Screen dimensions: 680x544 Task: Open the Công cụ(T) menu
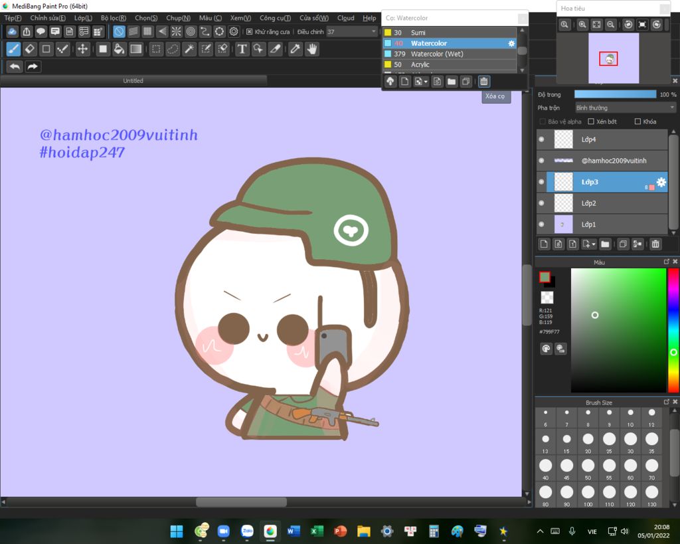275,18
